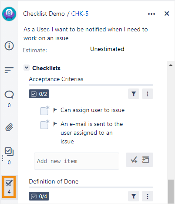This screenshot has width=175, height=204.
Task: Expand the 'An e-mail is sent' item arrow
Action: tap(55, 124)
